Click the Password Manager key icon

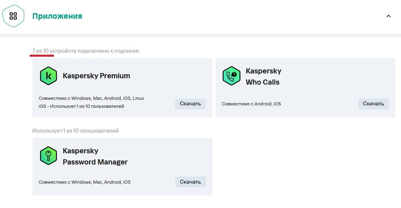coord(48,156)
